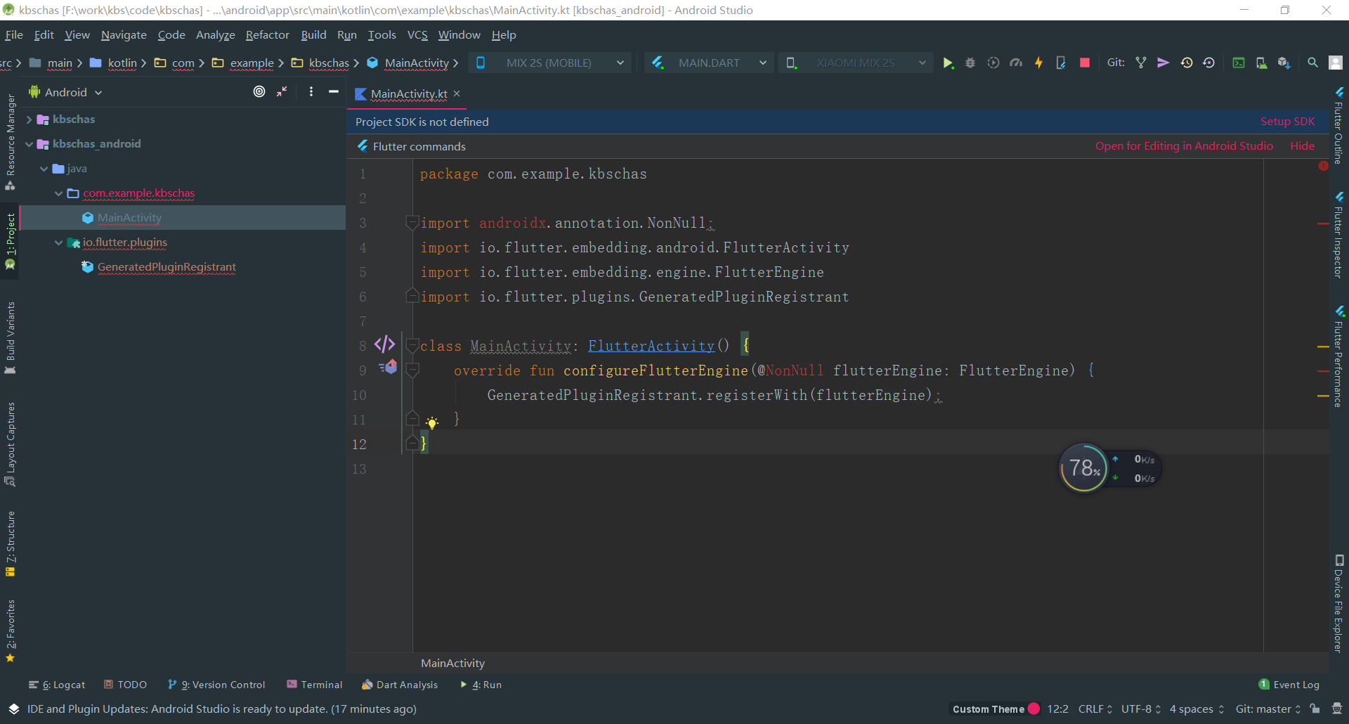
Task: Open SDK Manager icon
Action: tap(1284, 63)
